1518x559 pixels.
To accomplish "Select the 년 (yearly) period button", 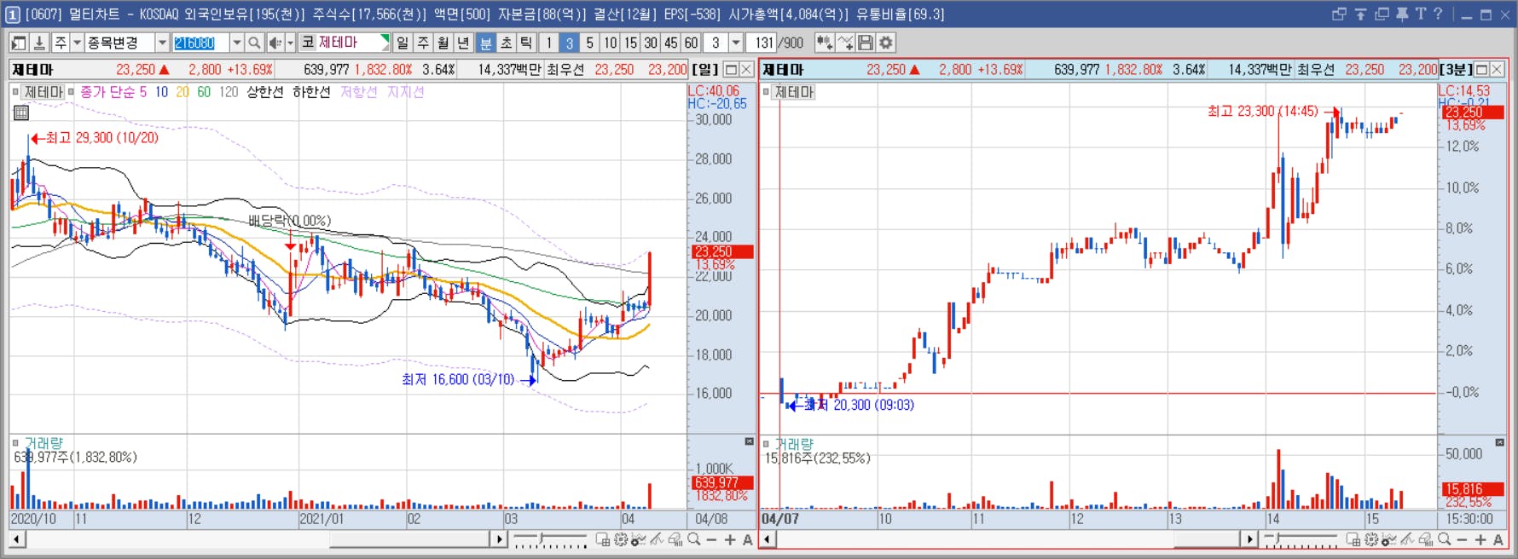I will (464, 43).
